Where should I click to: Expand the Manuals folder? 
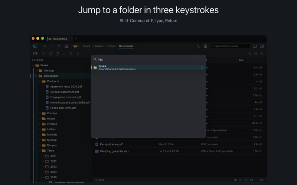[x=40, y=135]
